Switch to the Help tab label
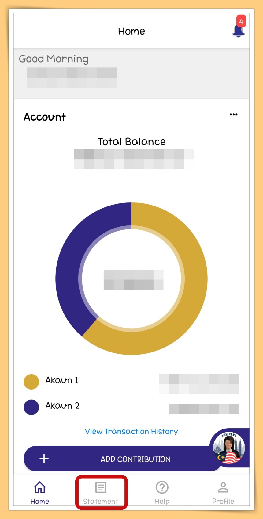 click(162, 501)
